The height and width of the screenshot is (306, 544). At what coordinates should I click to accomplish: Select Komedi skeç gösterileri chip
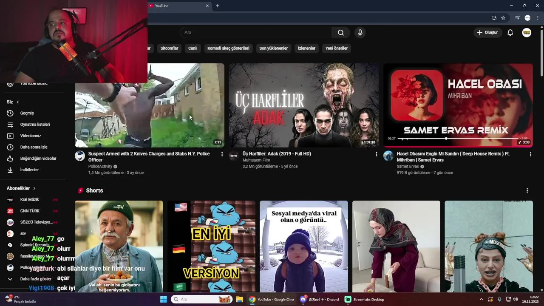228,48
